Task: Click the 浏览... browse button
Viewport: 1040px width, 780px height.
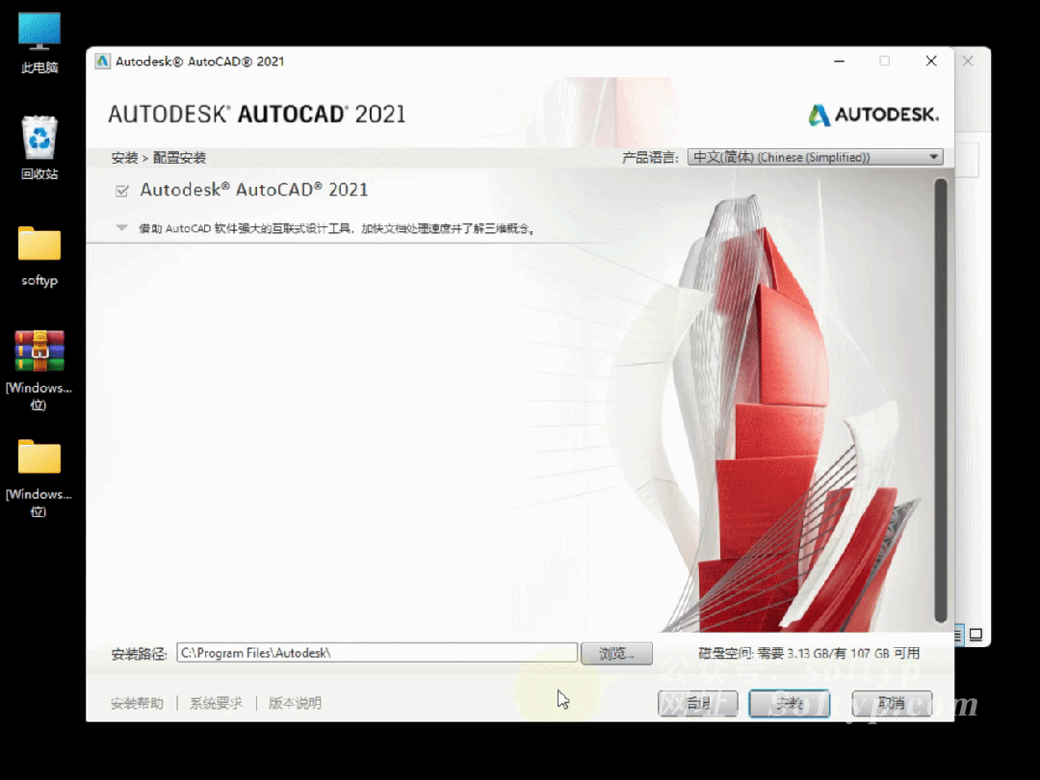Action: [617, 653]
